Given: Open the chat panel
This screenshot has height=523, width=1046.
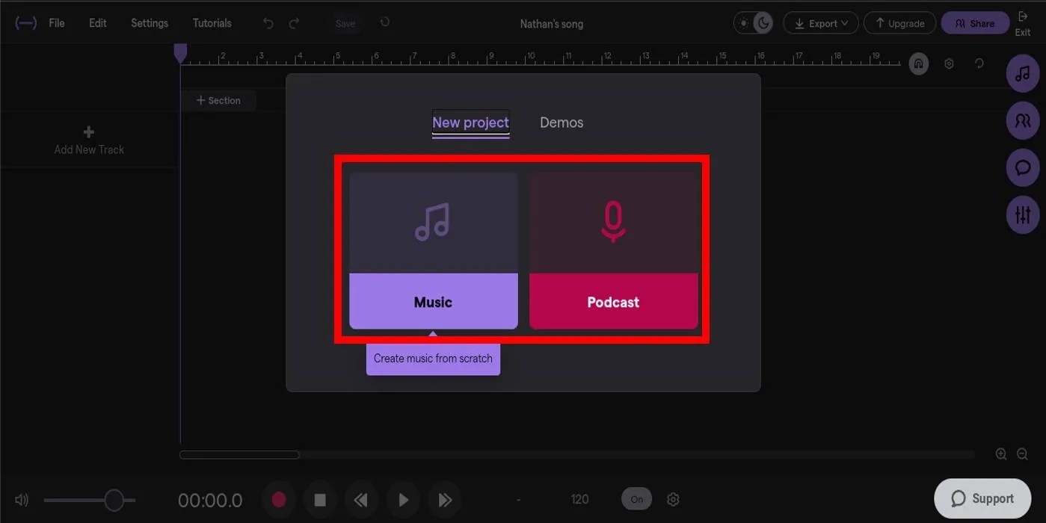Looking at the screenshot, I should tap(1022, 167).
